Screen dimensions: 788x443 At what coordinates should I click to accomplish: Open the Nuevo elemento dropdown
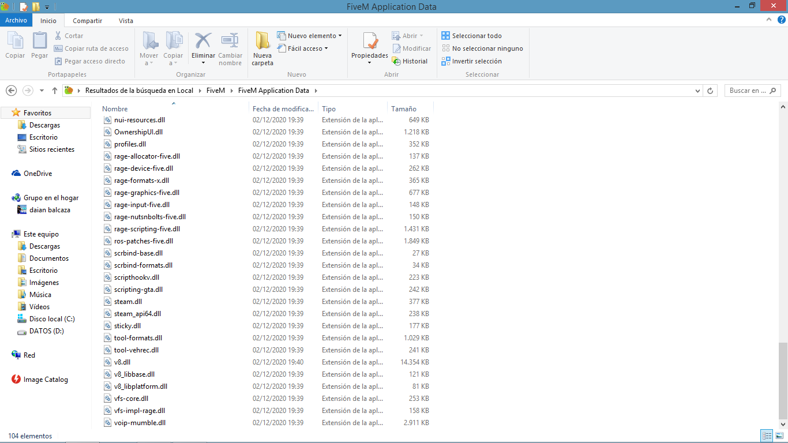point(310,36)
